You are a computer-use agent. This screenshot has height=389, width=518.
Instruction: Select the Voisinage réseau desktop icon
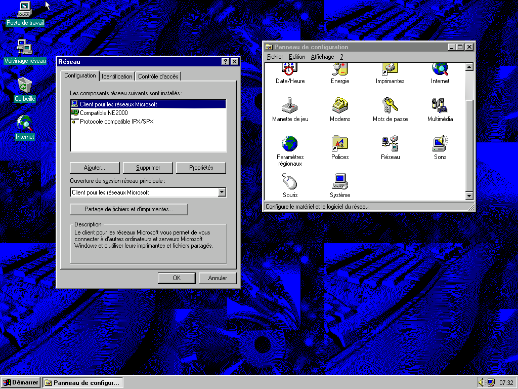tap(25, 47)
